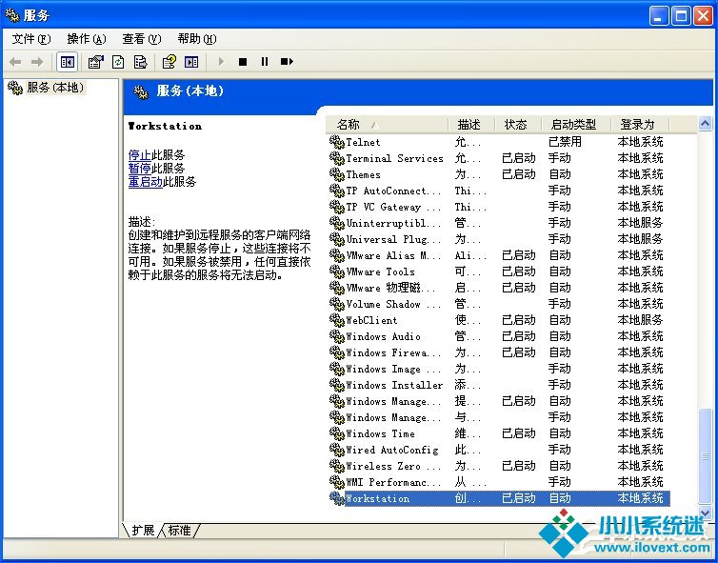The image size is (718, 563).
Task: Select the Windows Firewa... service row
Action: click(x=499, y=352)
